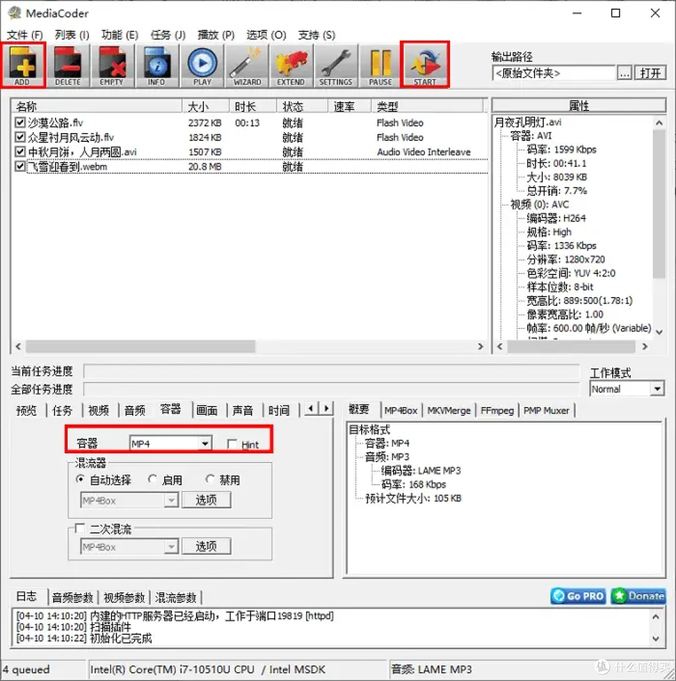The width and height of the screenshot is (676, 681).
Task: Open the 文件 (F) menu
Action: 25,35
